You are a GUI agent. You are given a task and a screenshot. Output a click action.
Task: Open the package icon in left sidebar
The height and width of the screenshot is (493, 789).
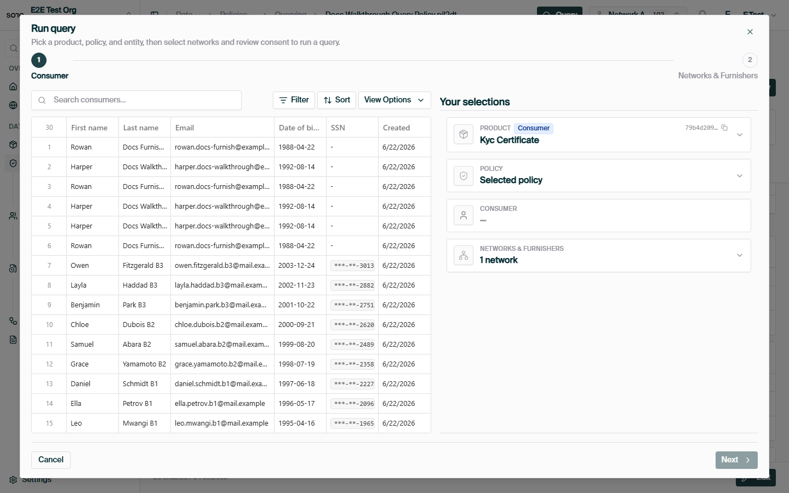[x=13, y=145]
